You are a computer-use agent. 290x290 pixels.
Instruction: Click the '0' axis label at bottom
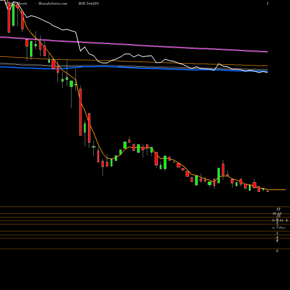[x=277, y=251]
